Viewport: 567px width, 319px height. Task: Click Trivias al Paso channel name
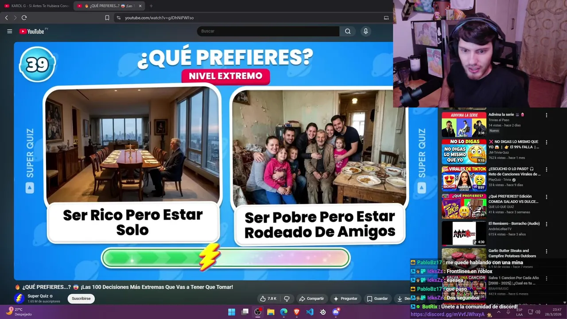click(x=499, y=120)
